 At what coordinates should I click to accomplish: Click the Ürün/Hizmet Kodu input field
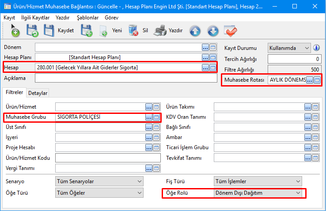pyautogui.click(x=108, y=158)
